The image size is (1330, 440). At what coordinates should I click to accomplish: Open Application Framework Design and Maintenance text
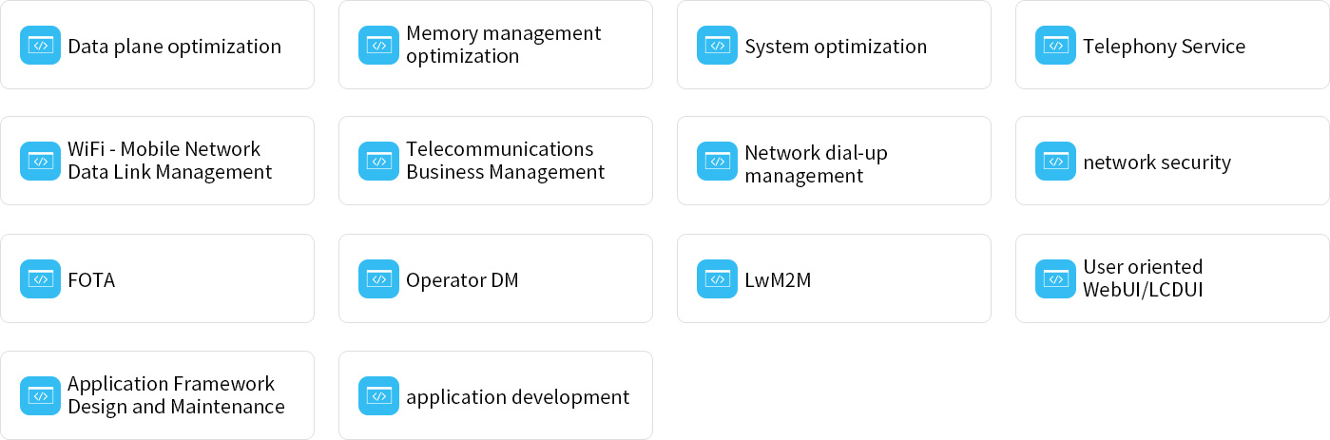click(x=176, y=395)
